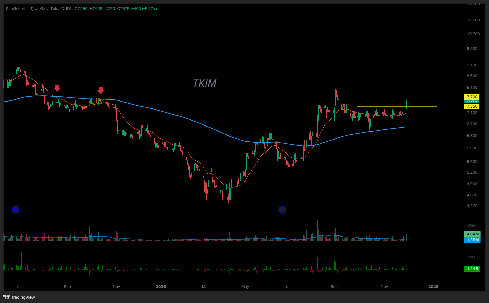Select the 7,350 yellow price label
Screen dimensions: 489x303
pyautogui.click(x=472, y=106)
